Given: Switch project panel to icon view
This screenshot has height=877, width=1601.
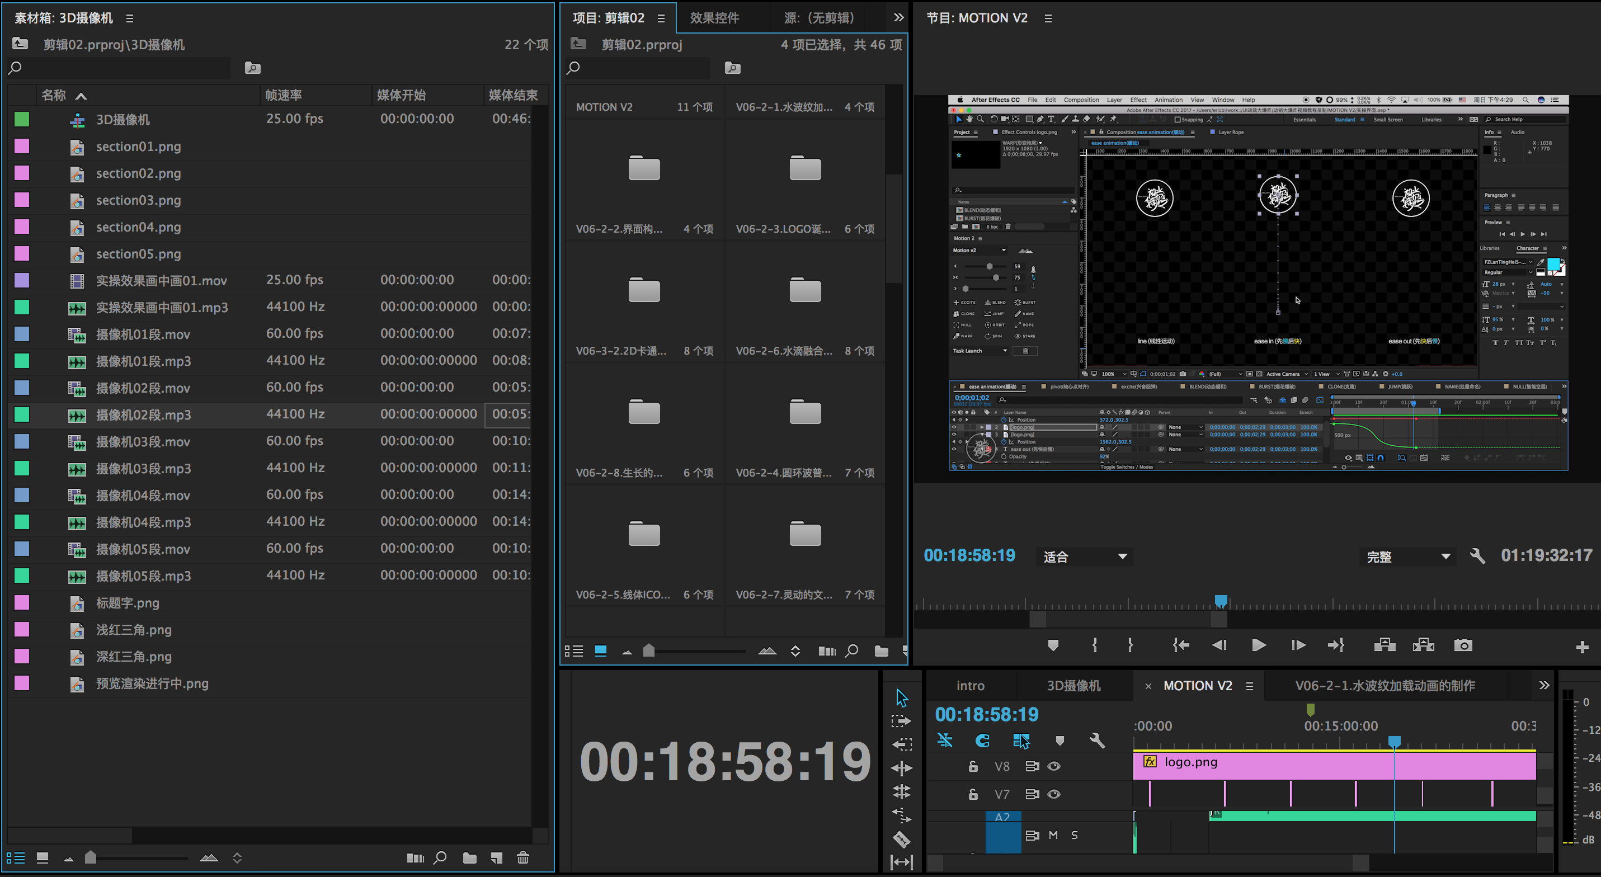Looking at the screenshot, I should pos(600,650).
